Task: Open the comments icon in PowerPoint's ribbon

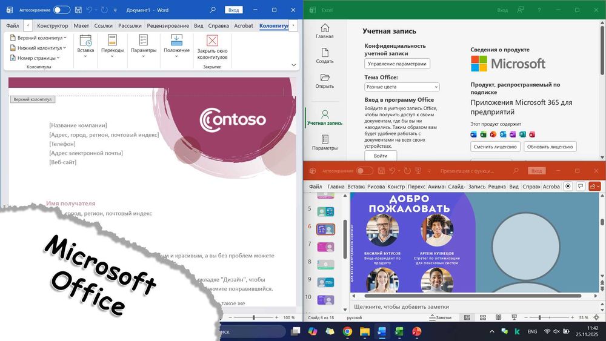Action: coord(581,186)
